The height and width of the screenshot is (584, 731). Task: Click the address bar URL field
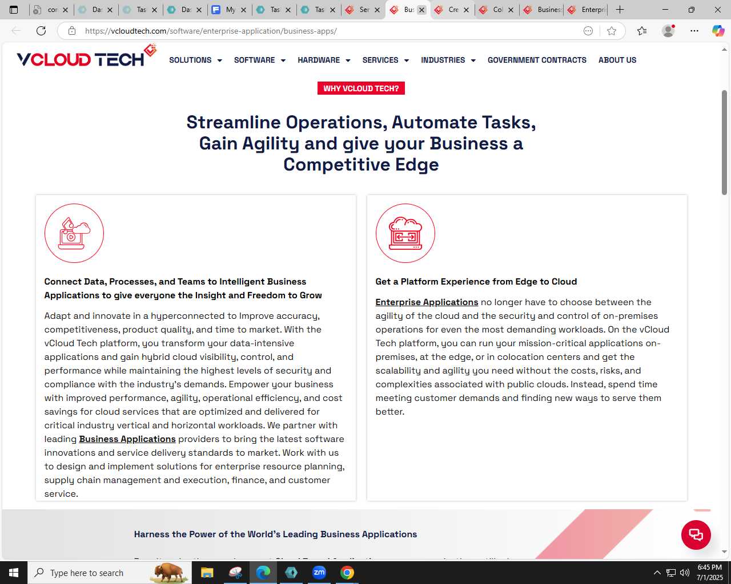[328, 31]
